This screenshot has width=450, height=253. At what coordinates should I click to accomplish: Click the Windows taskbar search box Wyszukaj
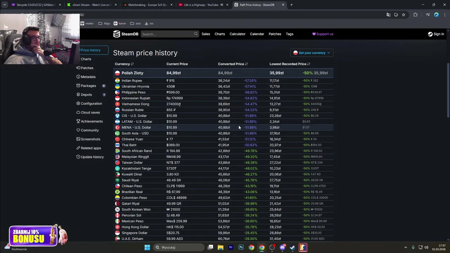tap(179, 247)
